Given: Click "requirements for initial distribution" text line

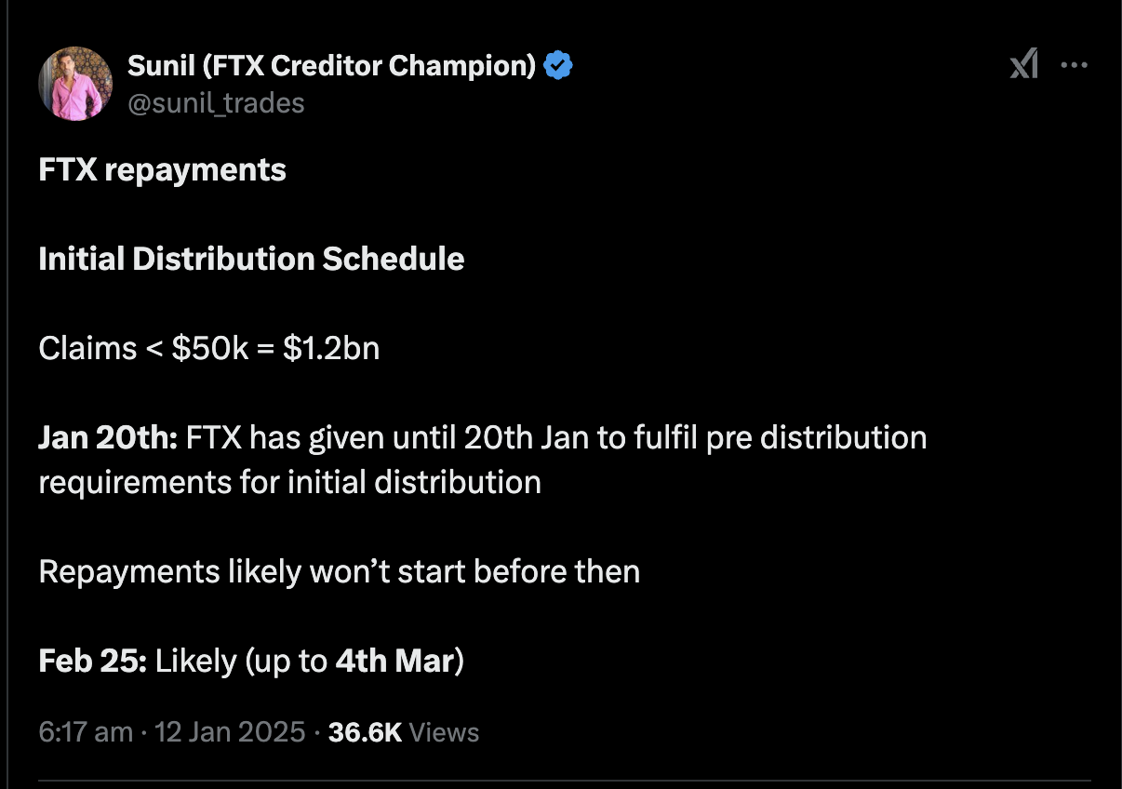Looking at the screenshot, I should [x=289, y=482].
